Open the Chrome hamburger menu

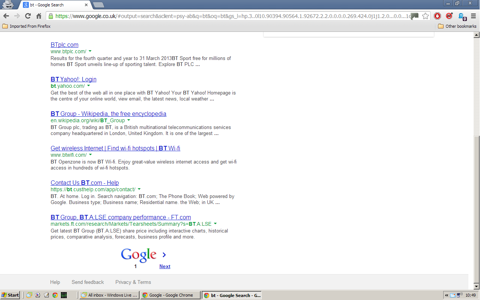(474, 16)
